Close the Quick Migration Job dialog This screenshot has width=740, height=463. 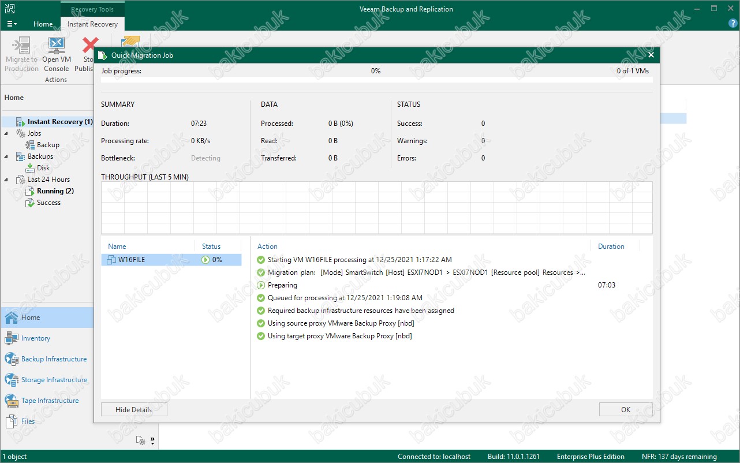(x=651, y=55)
